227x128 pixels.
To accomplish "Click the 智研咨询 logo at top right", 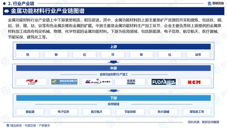I will (216, 3).
